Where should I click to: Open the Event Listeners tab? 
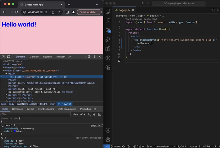click(x=46, y=109)
